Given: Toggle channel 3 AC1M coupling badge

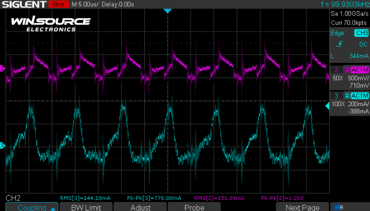Looking at the screenshot, I should [x=358, y=95].
